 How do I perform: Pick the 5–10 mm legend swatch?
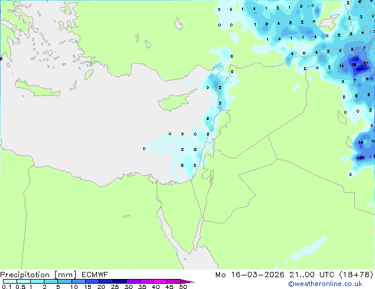[x=64, y=281]
